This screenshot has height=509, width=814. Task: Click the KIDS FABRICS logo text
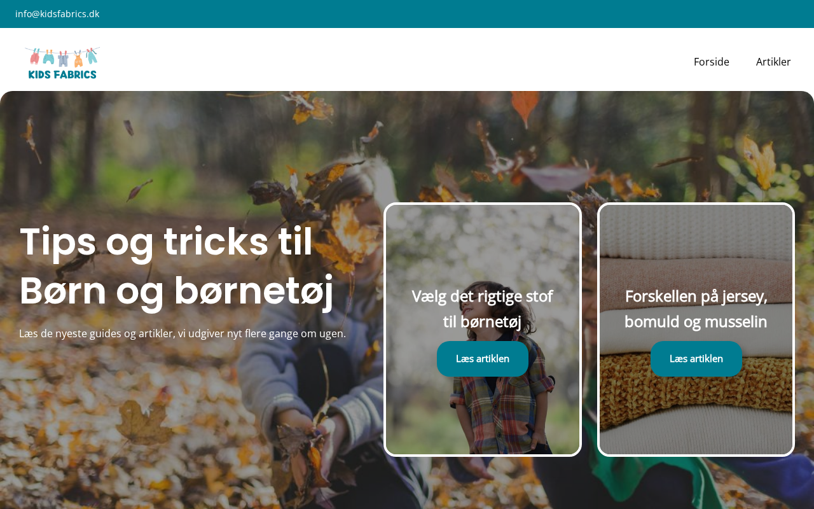(x=62, y=74)
